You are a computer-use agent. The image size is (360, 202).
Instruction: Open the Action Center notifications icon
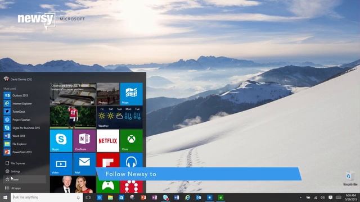tap(330, 198)
